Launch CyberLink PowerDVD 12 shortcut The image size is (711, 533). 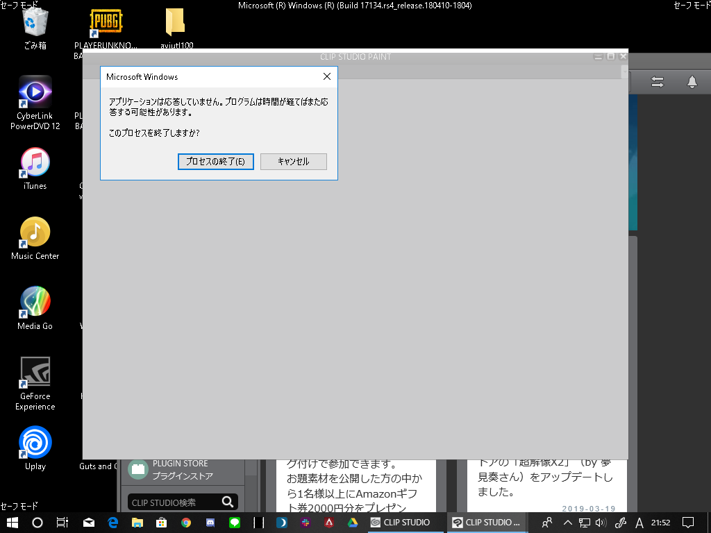[35, 103]
